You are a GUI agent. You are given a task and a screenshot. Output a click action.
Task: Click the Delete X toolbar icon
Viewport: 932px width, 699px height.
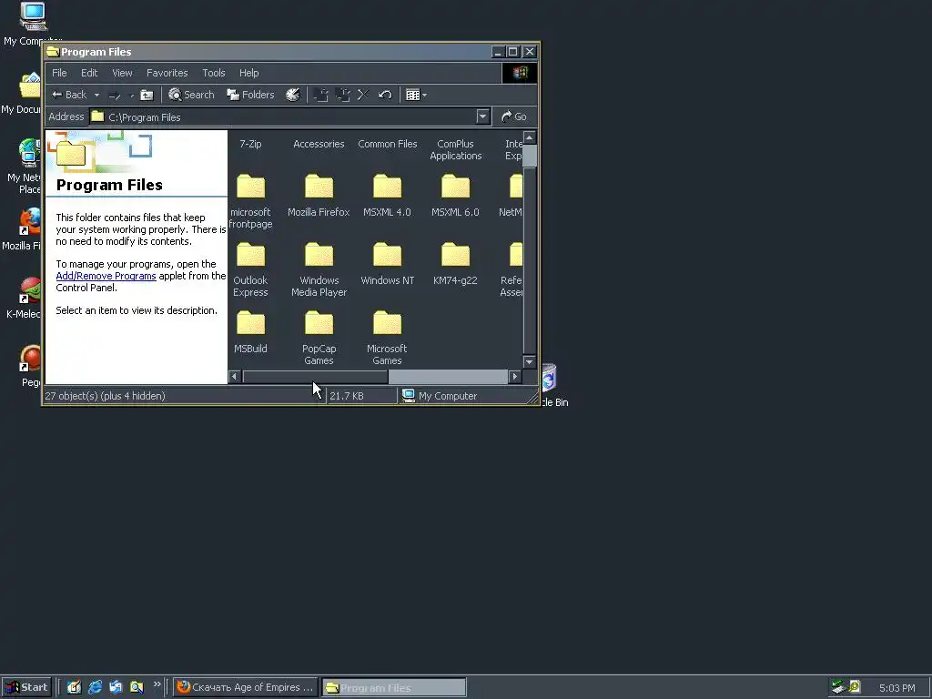pos(363,95)
